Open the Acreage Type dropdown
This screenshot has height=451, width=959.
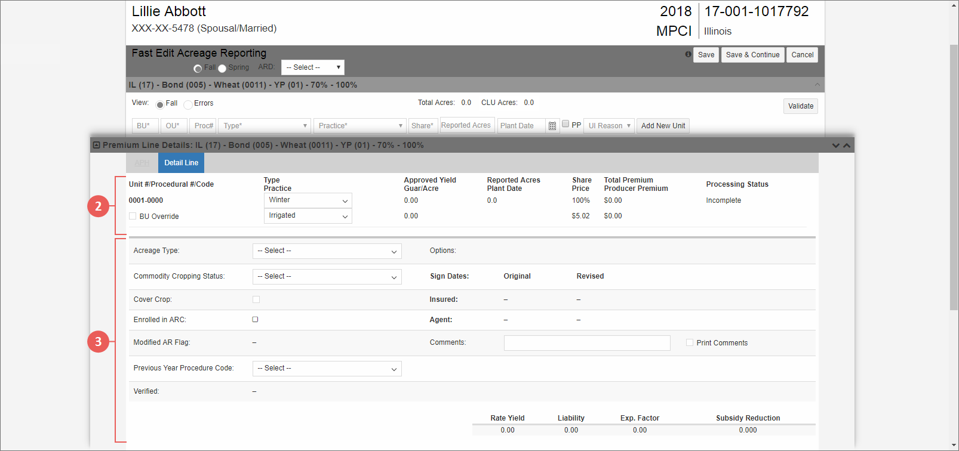pos(327,251)
